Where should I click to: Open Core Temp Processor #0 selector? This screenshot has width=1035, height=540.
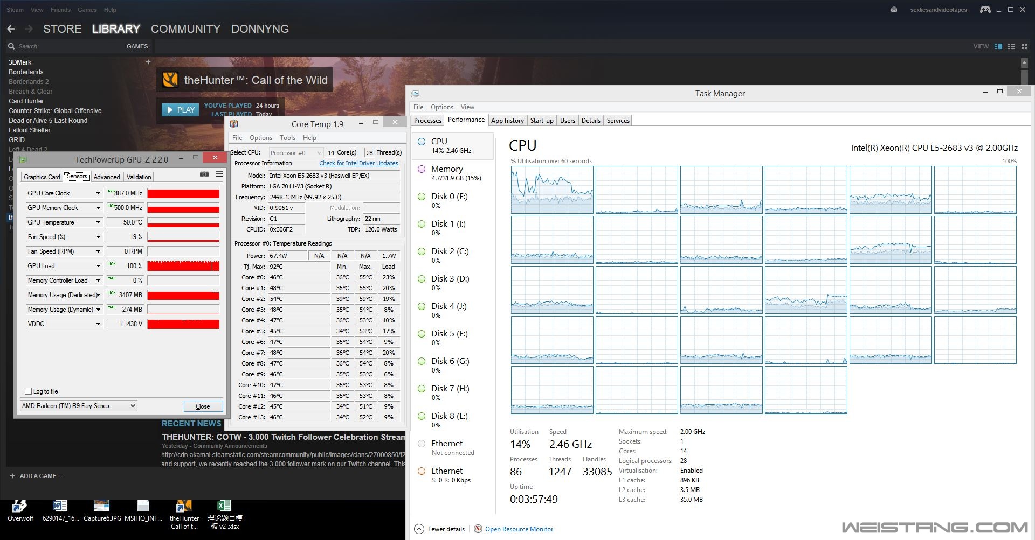click(x=295, y=153)
